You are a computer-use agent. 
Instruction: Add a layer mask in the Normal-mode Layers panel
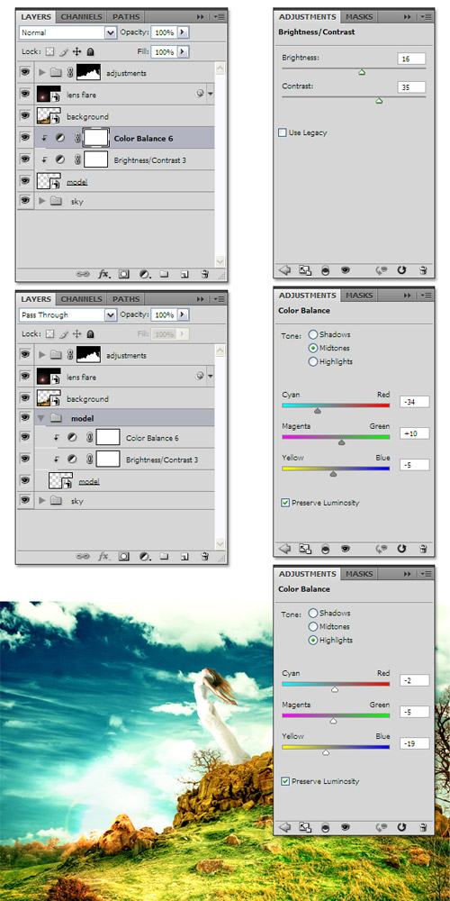tap(123, 274)
